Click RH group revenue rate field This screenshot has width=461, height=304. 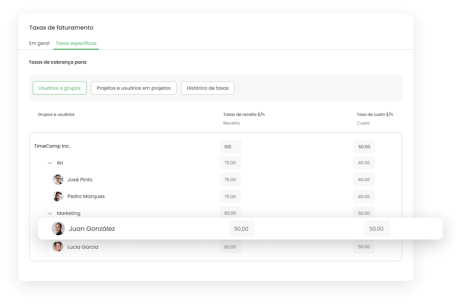pos(230,163)
